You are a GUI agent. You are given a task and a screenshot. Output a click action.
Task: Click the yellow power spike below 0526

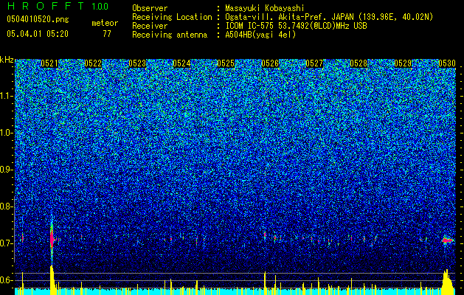pos(265,283)
